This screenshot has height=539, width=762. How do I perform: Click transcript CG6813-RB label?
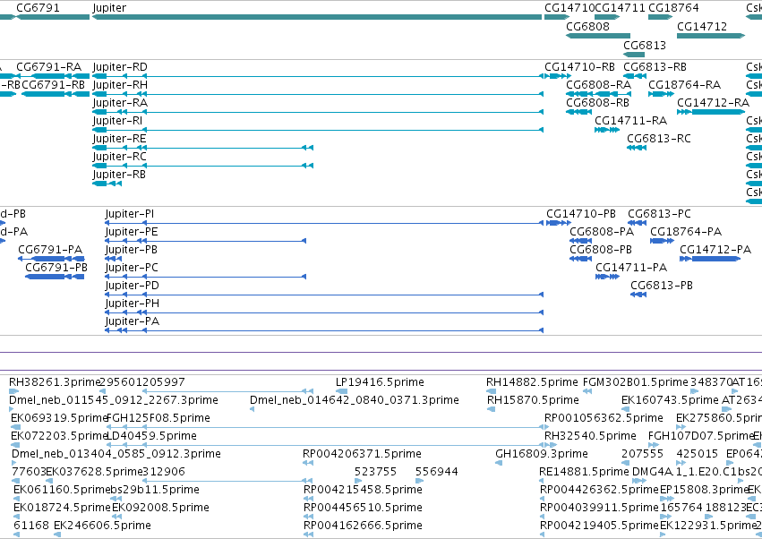point(655,67)
